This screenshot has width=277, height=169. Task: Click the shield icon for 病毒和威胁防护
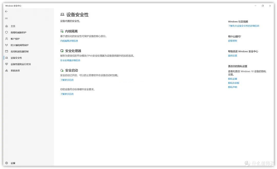6,32
